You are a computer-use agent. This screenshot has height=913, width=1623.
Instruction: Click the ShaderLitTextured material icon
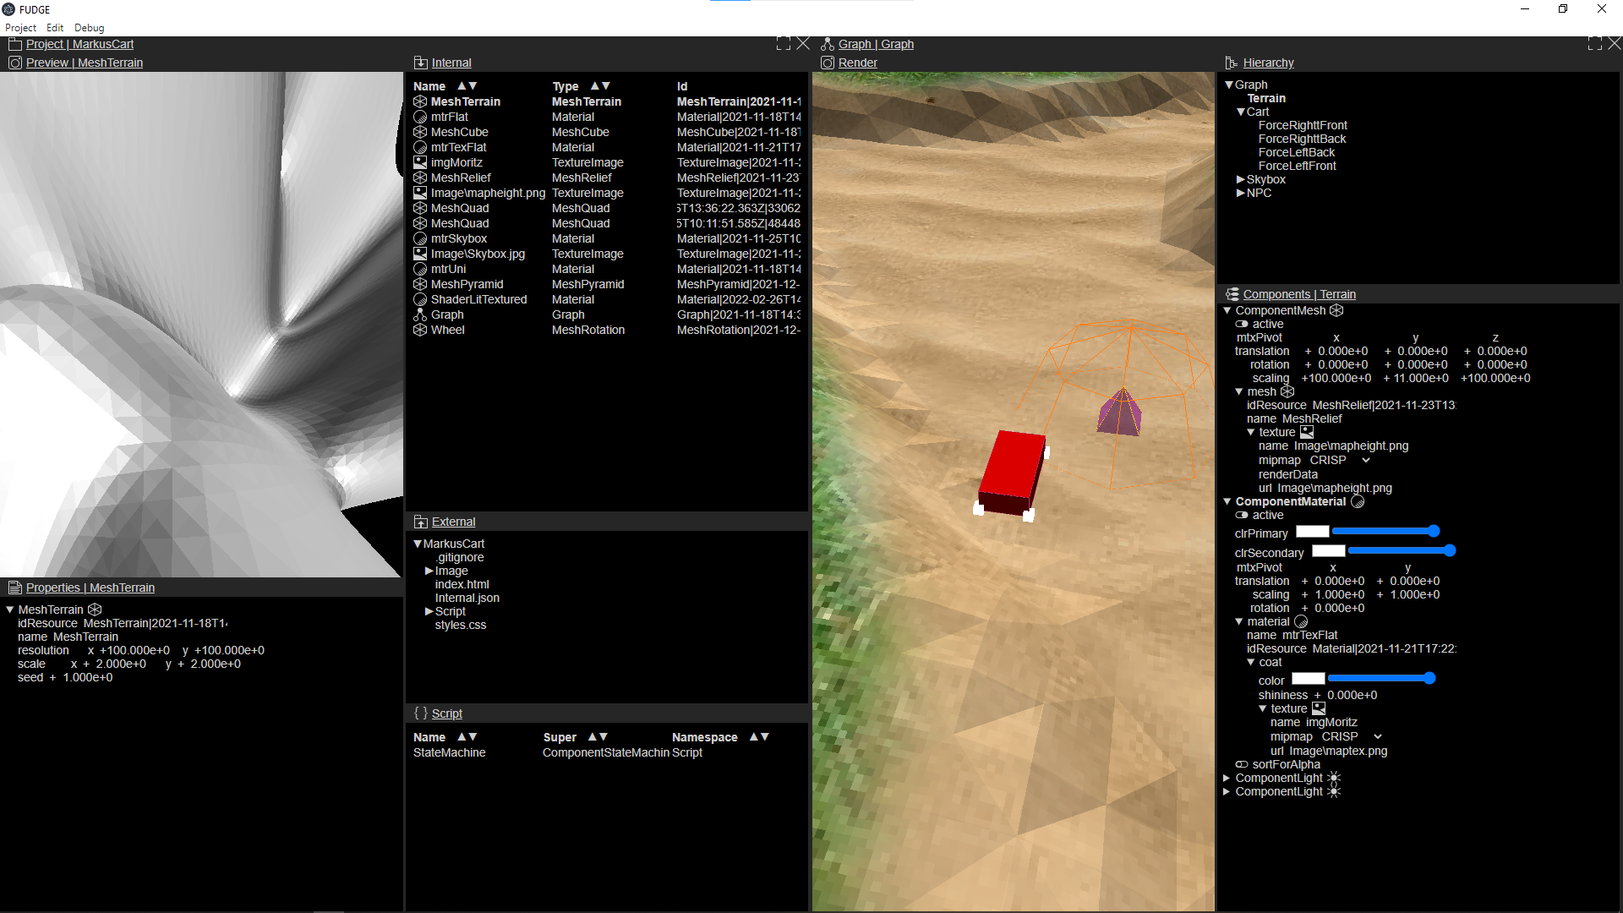tap(419, 299)
